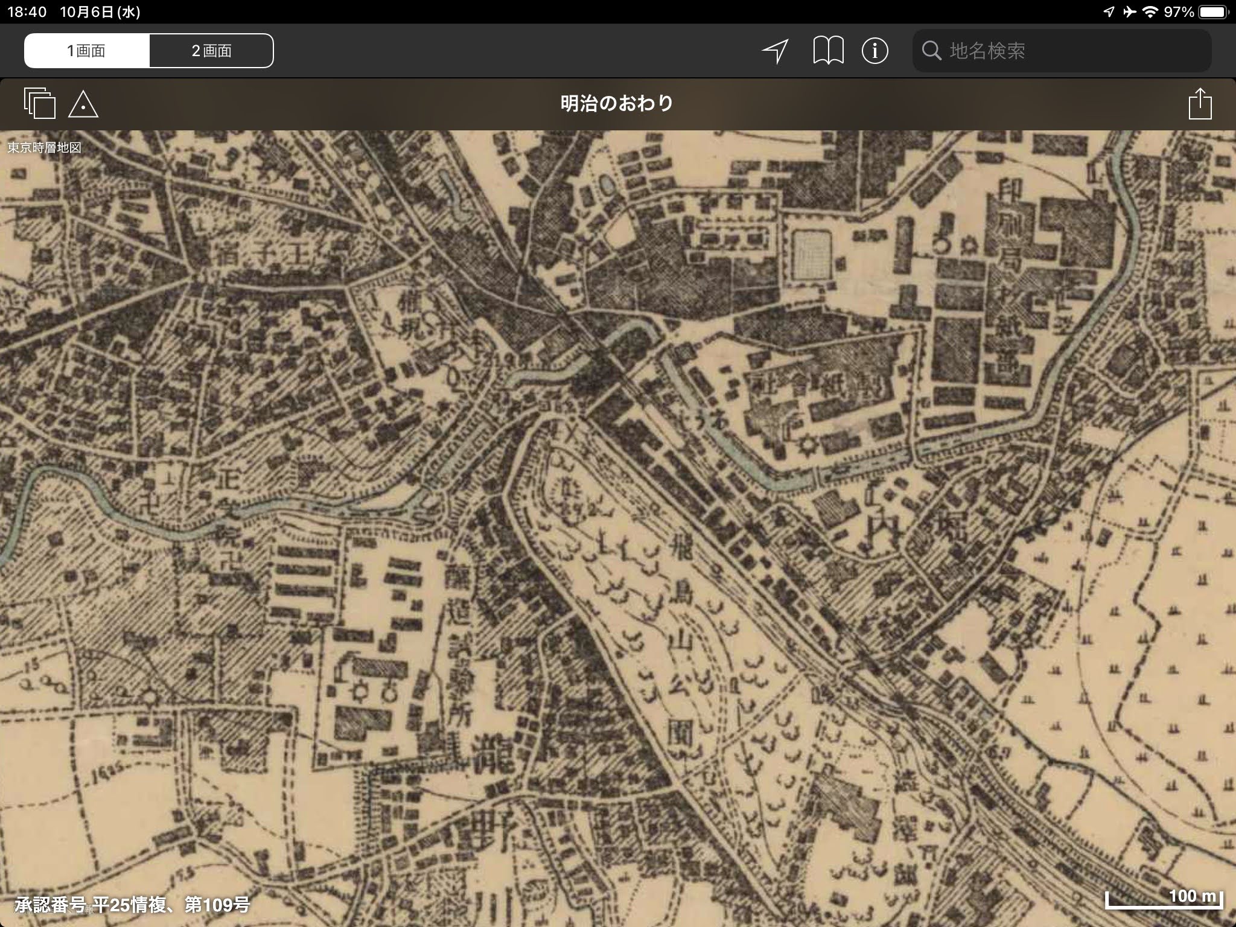The width and height of the screenshot is (1236, 927).
Task: Open the bookmarks book icon
Action: click(x=828, y=51)
